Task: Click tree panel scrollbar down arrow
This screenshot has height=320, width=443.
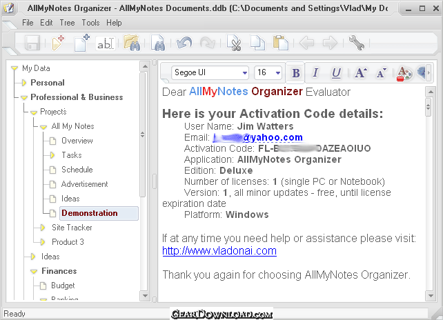Action: pos(145,296)
